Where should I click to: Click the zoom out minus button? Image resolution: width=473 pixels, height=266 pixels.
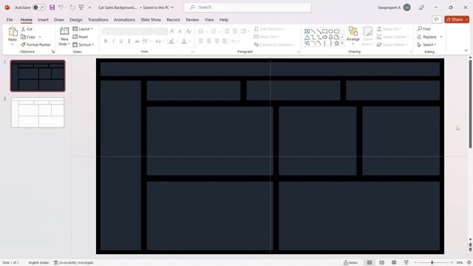tap(415, 263)
